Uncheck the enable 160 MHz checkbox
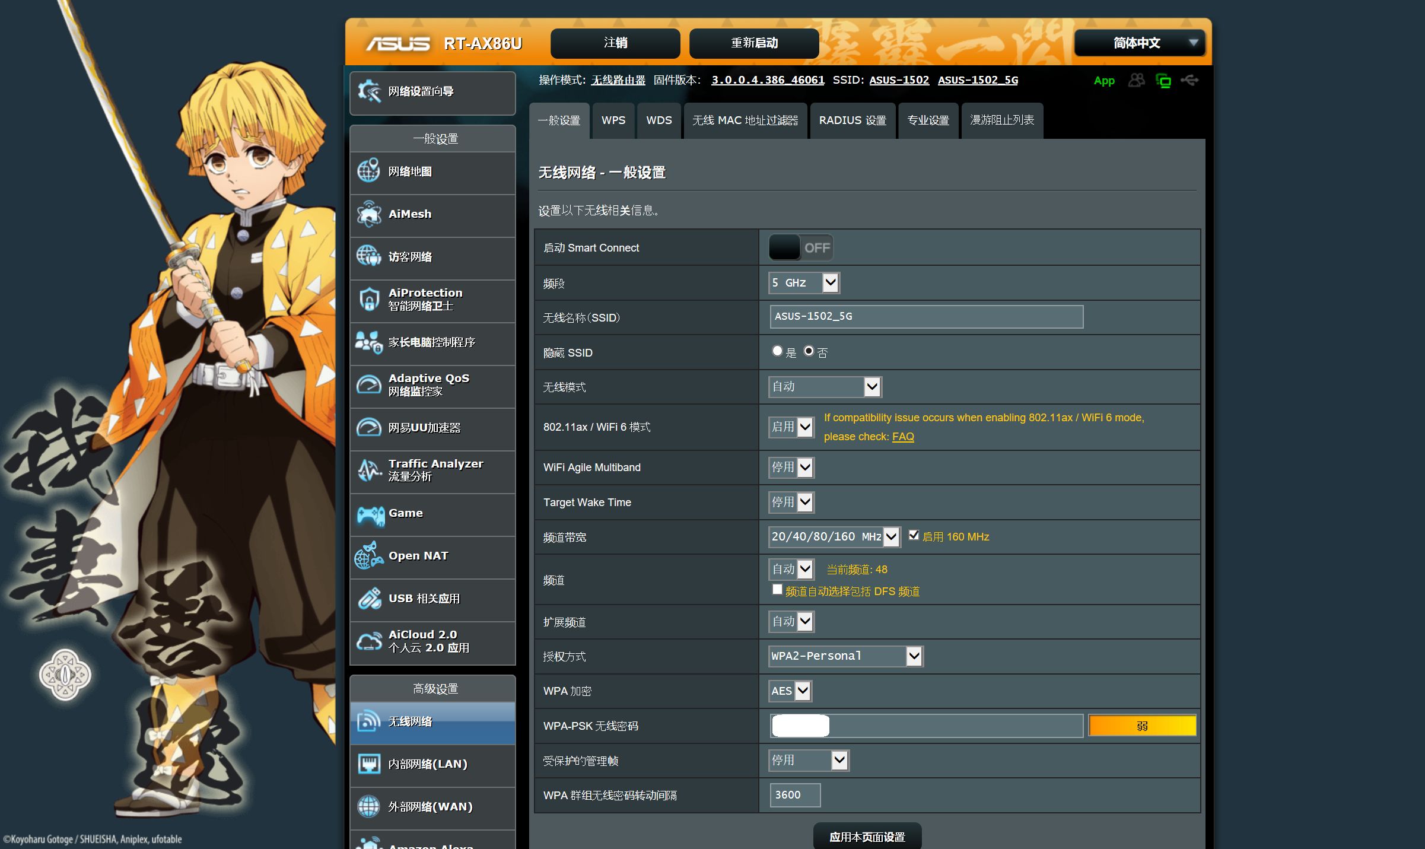1425x849 pixels. [914, 535]
